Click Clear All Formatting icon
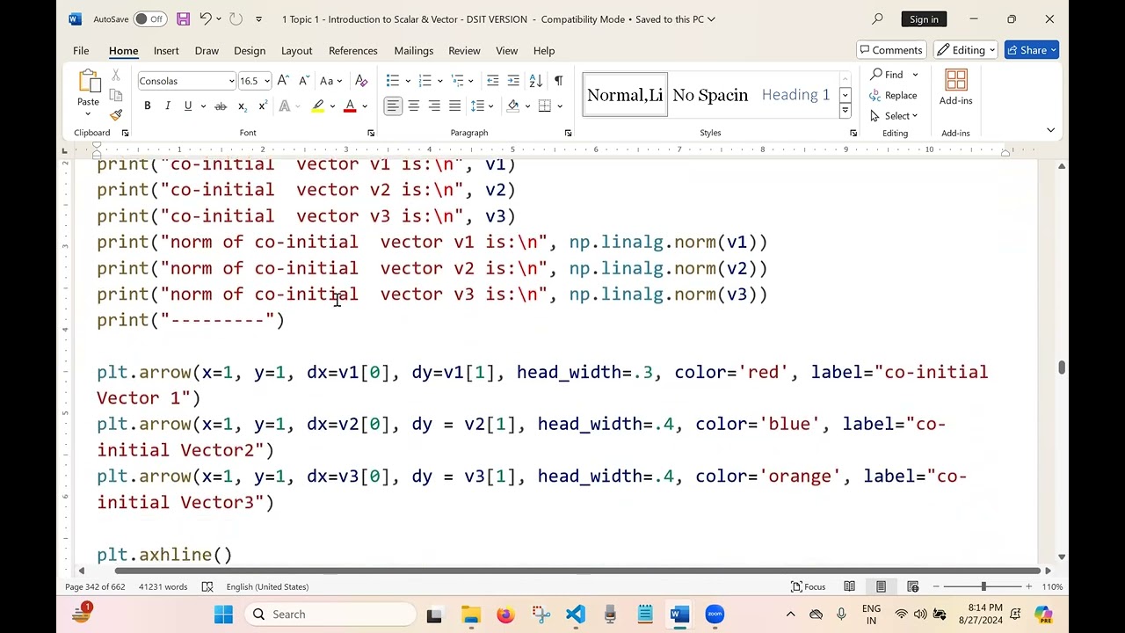Screen dimensions: 1125x633 (361, 81)
